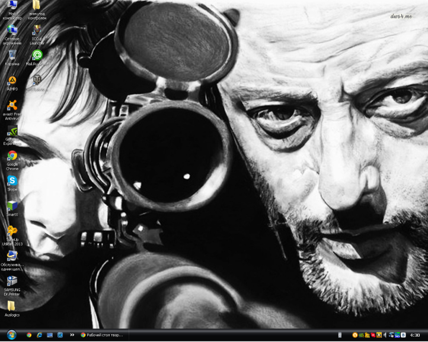Launch the ICCup Launcher shortcut

tap(37, 35)
